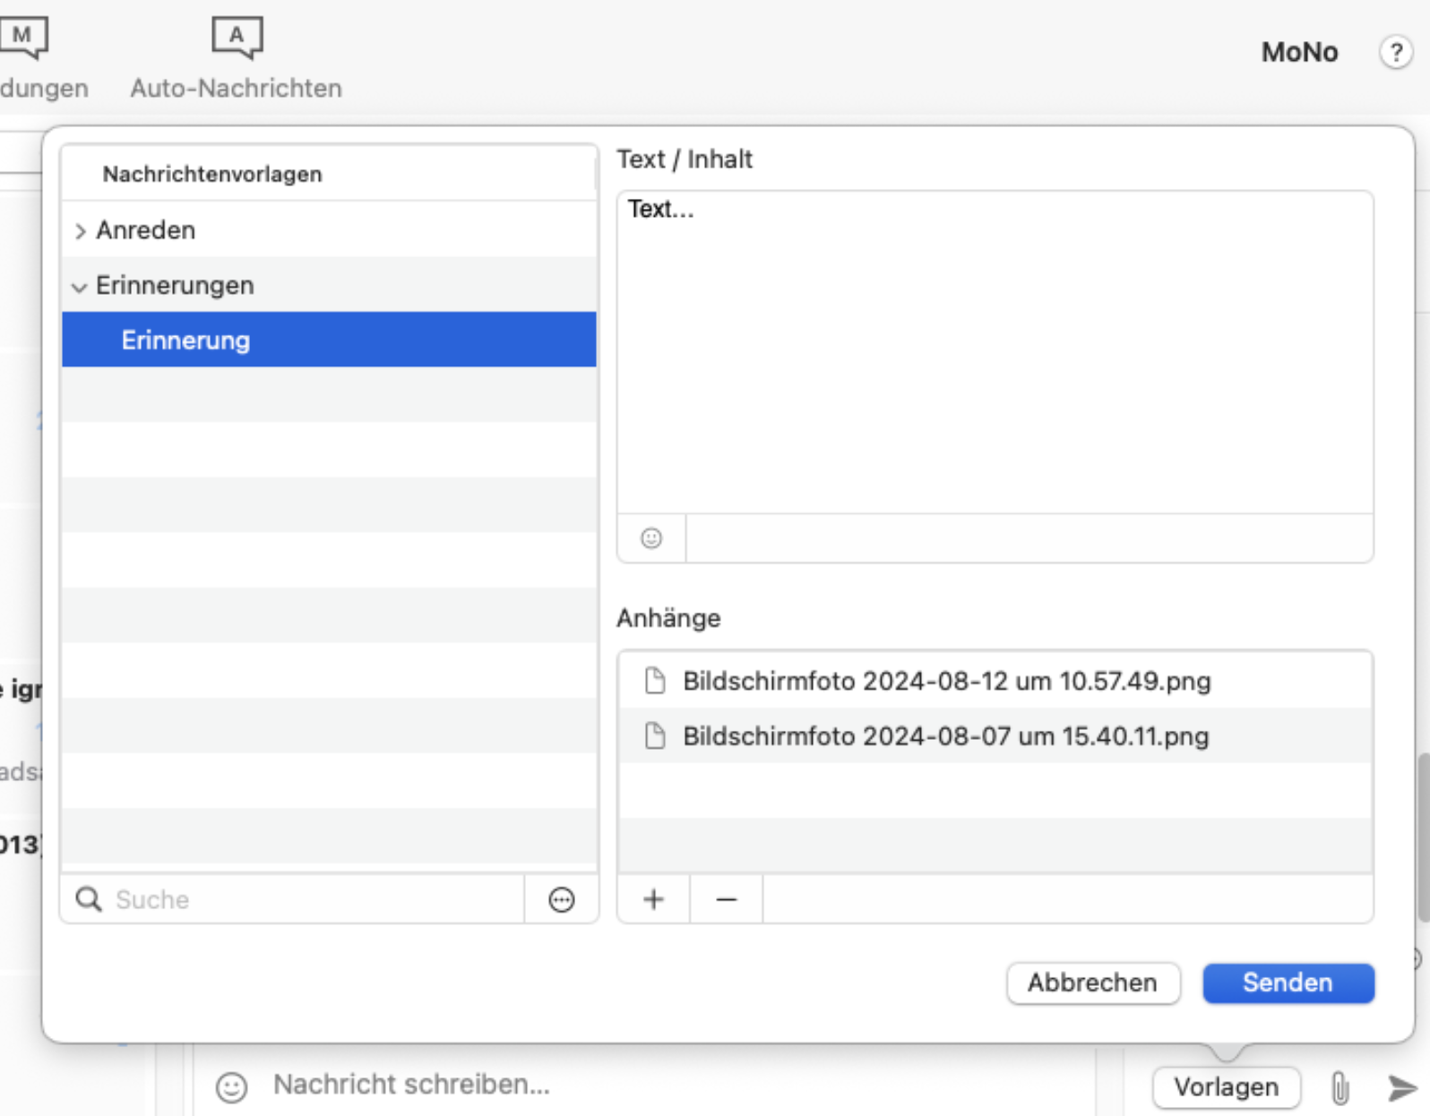The width and height of the screenshot is (1430, 1116).
Task: Expand the Anreden template group
Action: (81, 231)
